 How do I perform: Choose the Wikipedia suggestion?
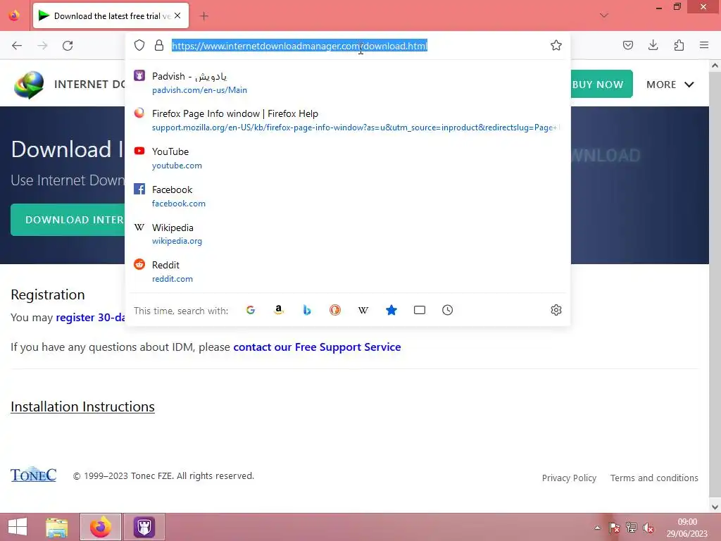tap(346, 234)
